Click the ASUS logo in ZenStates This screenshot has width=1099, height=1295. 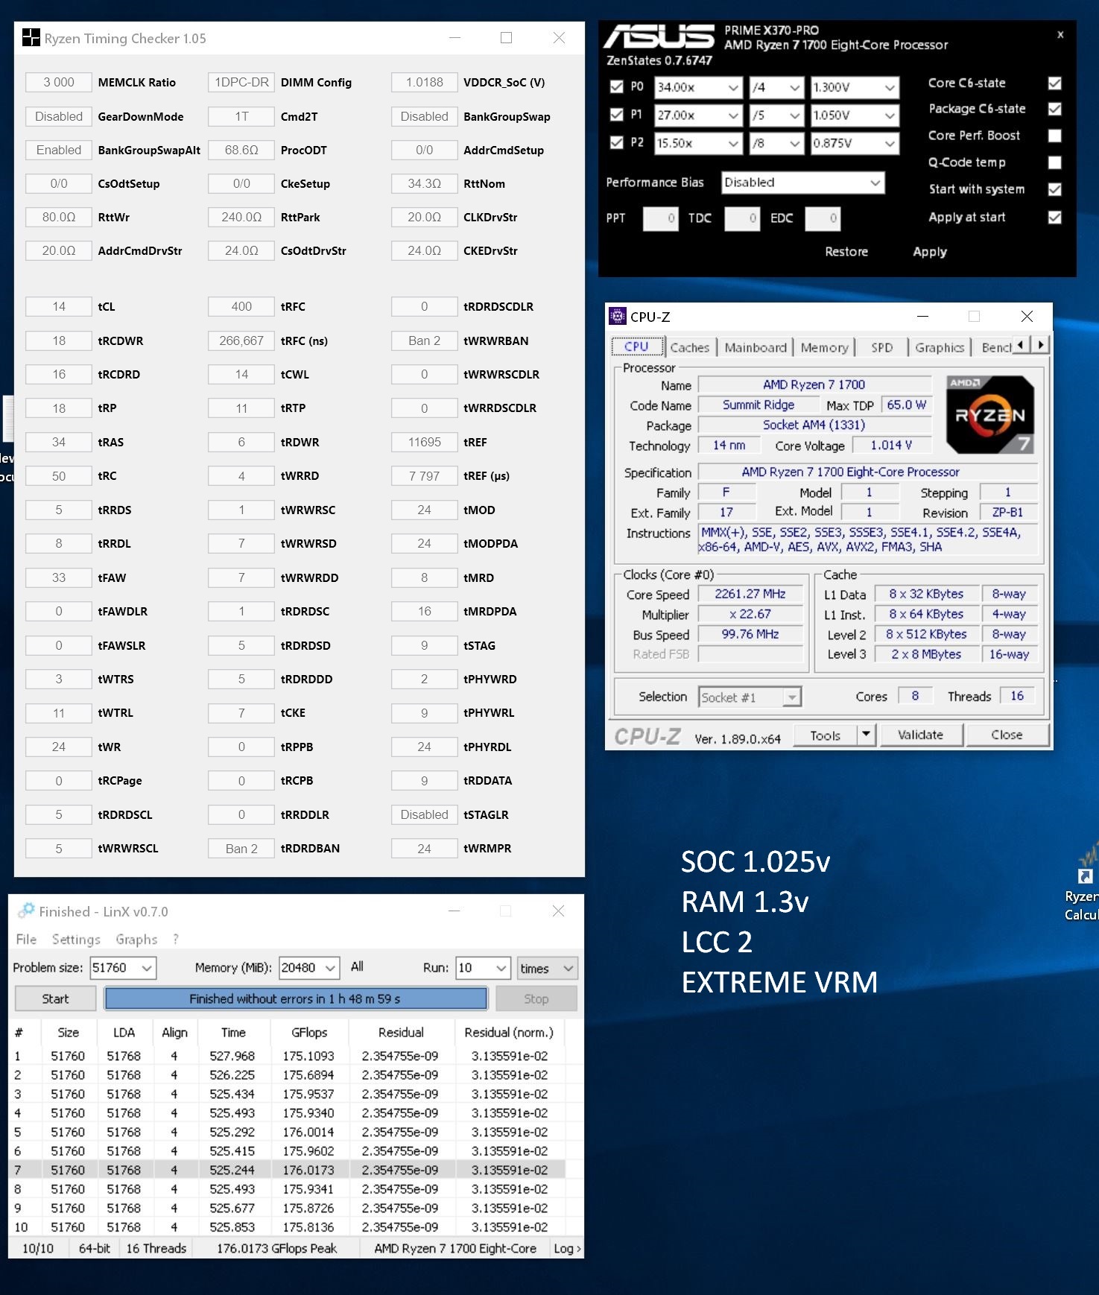pyautogui.click(x=659, y=37)
